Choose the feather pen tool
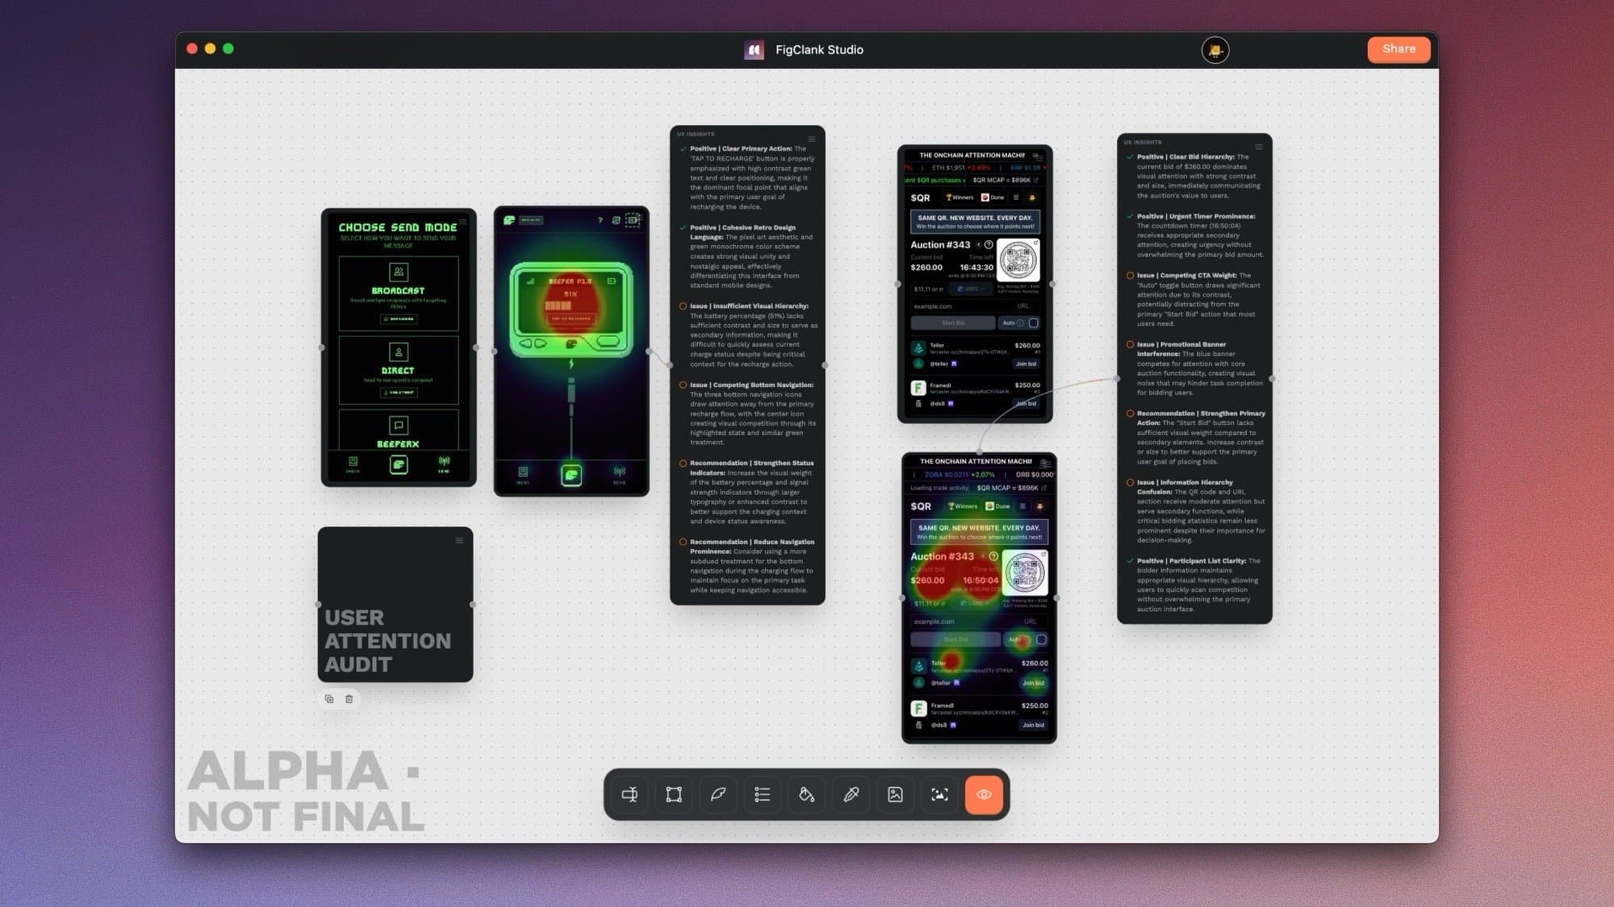This screenshot has width=1614, height=907. 717,795
